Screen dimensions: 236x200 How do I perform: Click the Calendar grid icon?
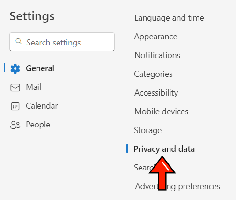[15, 106]
